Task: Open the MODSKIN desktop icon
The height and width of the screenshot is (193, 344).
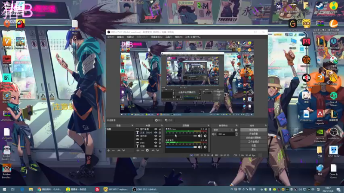Action: point(6,116)
